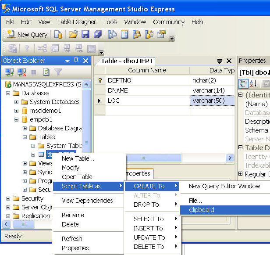The height and width of the screenshot is (255, 270).
Task: Open the standard toolbar options arrow
Action: (x=172, y=38)
